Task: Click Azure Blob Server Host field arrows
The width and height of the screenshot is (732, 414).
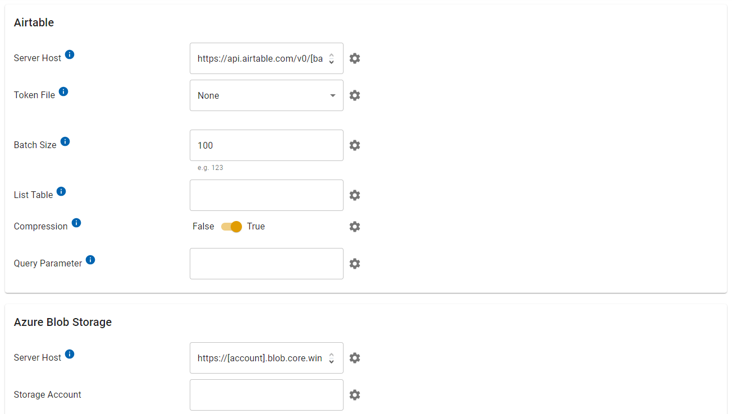Action: click(x=332, y=358)
